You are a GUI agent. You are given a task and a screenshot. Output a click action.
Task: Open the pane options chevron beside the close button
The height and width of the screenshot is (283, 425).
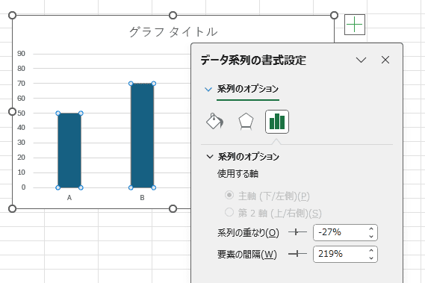(x=361, y=60)
